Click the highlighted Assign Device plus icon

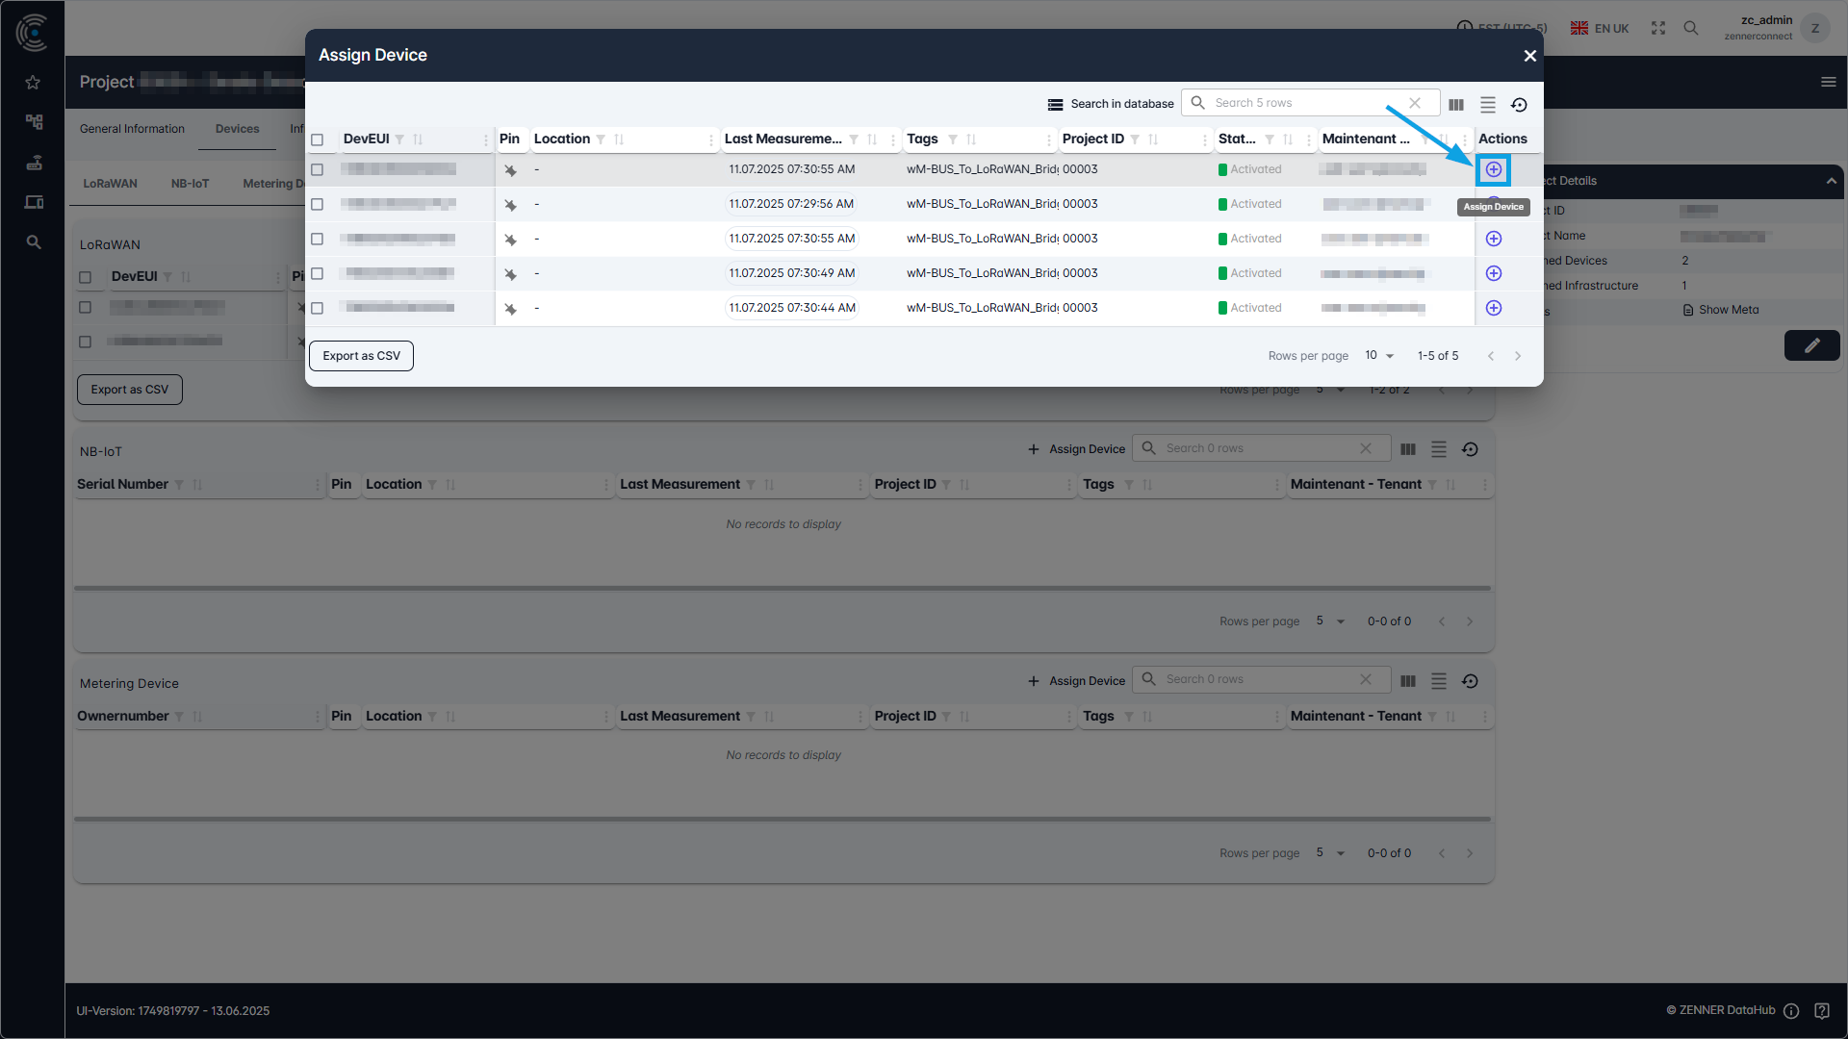1493,169
